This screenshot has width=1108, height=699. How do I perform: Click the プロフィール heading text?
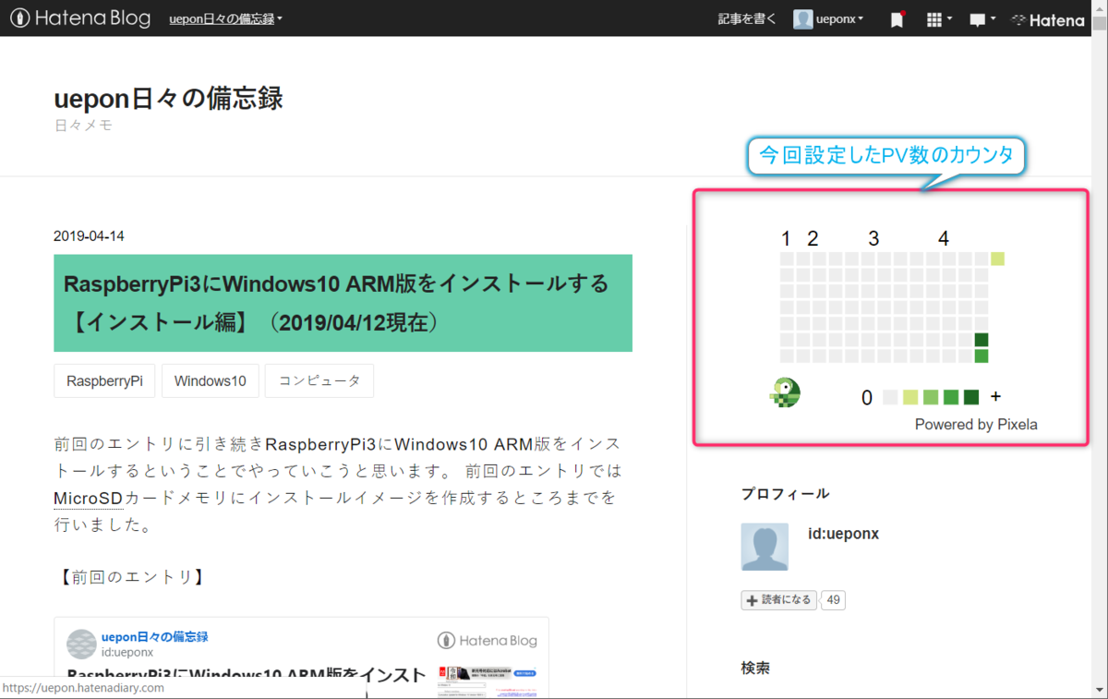coord(785,494)
